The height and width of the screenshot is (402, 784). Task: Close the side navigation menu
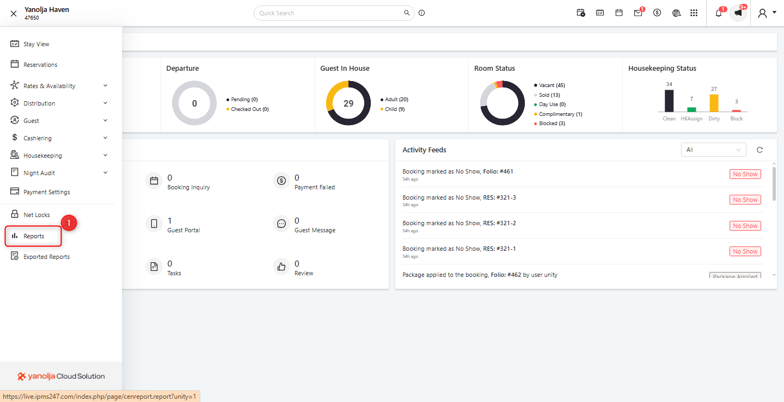pyautogui.click(x=14, y=14)
